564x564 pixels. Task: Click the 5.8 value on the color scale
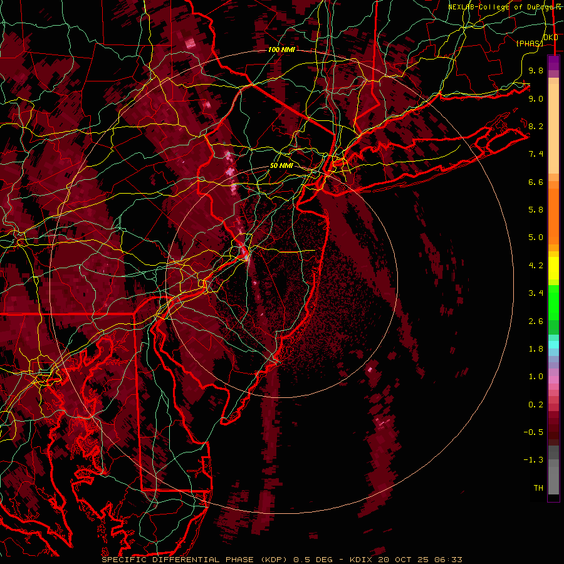tap(536, 210)
